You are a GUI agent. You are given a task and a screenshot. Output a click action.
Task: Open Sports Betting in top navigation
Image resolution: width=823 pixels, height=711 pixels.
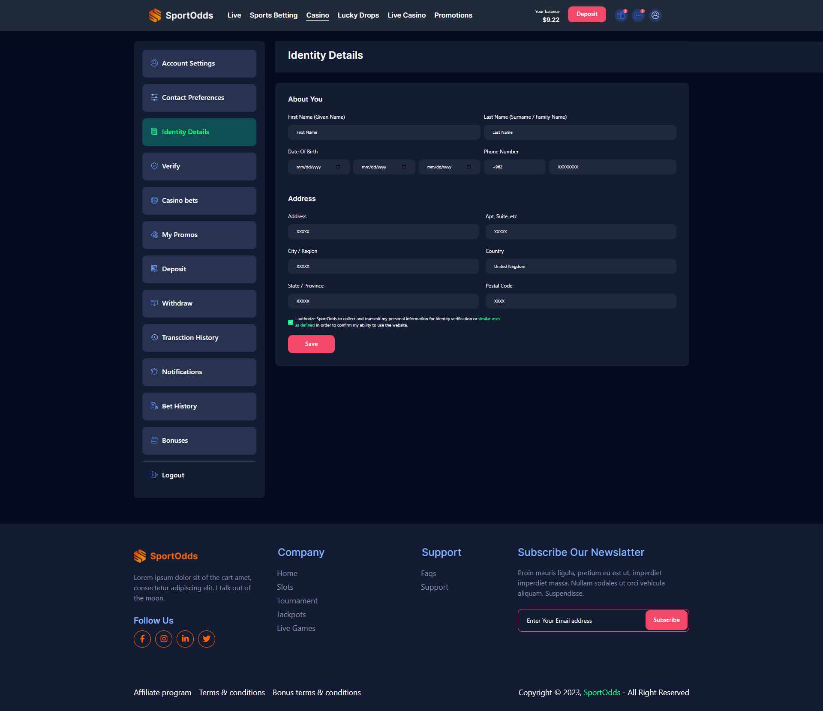(273, 15)
